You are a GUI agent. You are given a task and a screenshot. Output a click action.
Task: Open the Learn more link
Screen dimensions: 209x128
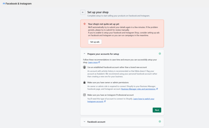pyautogui.click(x=93, y=62)
